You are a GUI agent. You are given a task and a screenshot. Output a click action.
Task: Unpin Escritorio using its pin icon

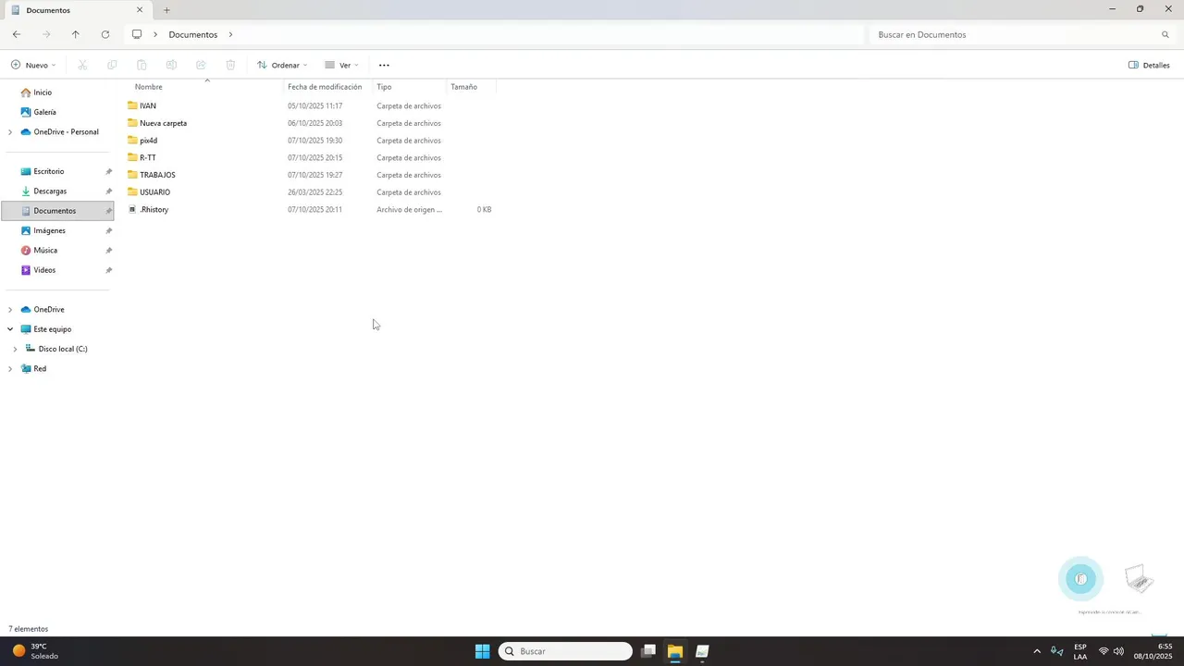pos(108,171)
